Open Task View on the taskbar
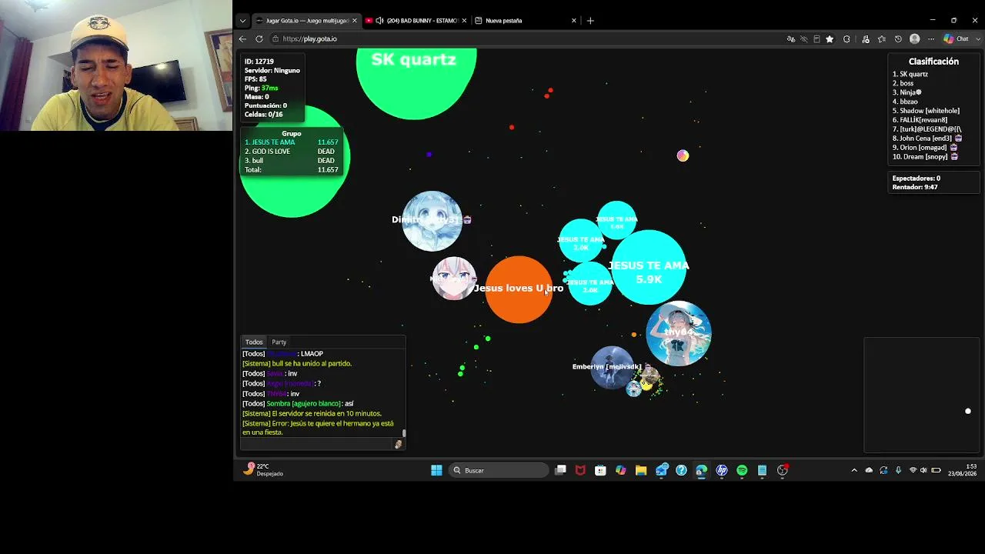Image resolution: width=985 pixels, height=554 pixels. click(x=561, y=470)
